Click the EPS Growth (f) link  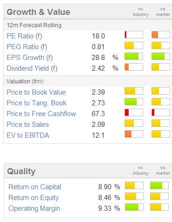(x=30, y=58)
